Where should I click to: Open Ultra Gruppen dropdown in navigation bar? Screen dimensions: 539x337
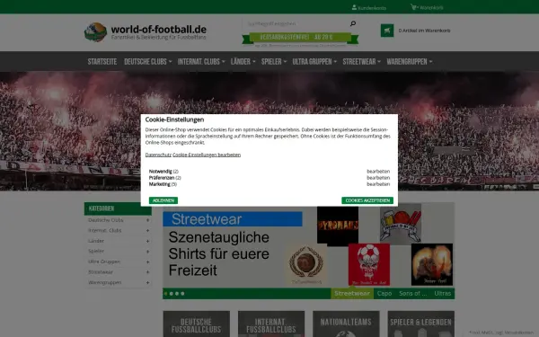point(314,61)
